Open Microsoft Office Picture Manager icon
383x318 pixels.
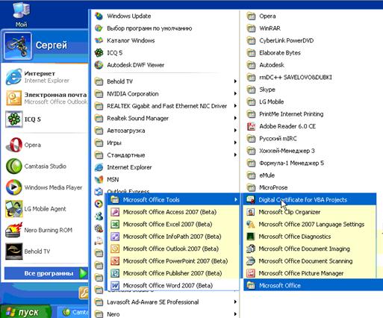click(251, 273)
